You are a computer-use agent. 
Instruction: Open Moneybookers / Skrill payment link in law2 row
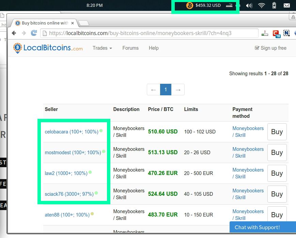[248, 173]
